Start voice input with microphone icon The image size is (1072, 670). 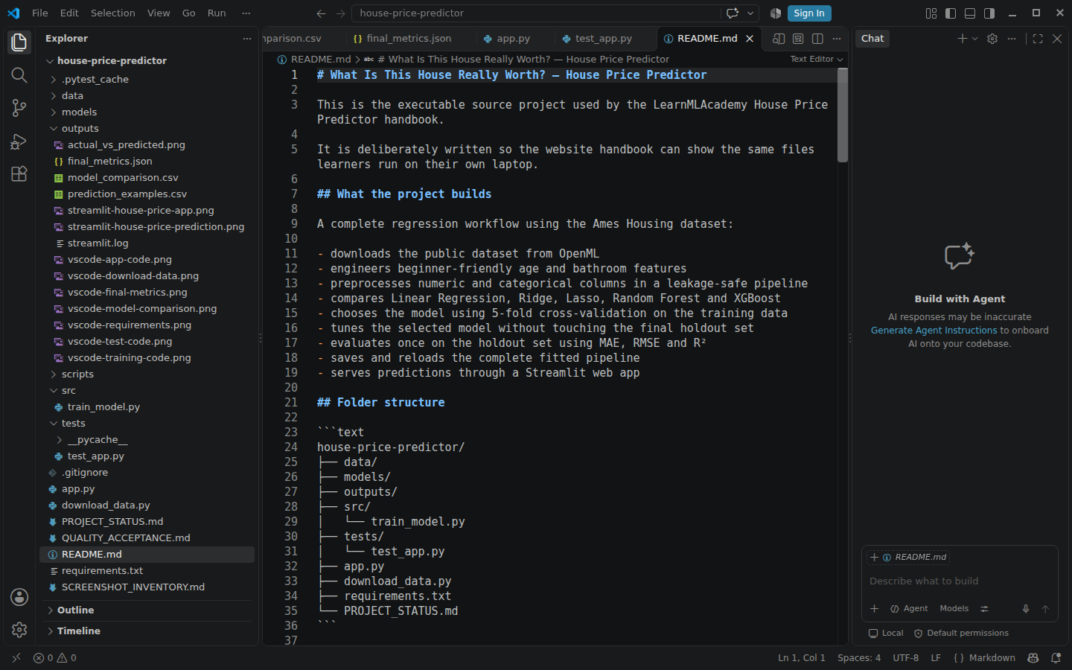(1026, 609)
